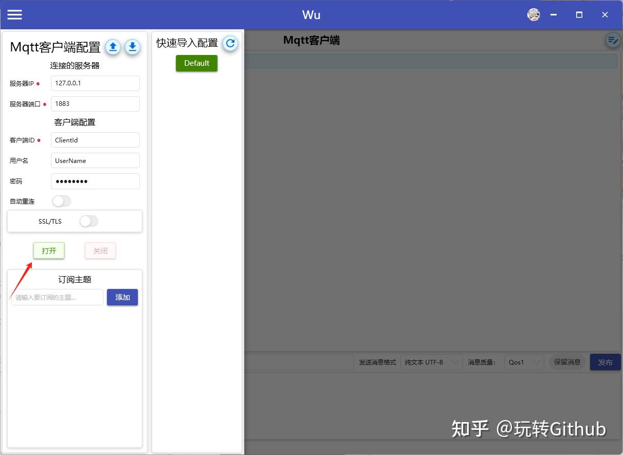Open the Qos1 quality dropdown
This screenshot has width=623, height=455.
[x=523, y=362]
